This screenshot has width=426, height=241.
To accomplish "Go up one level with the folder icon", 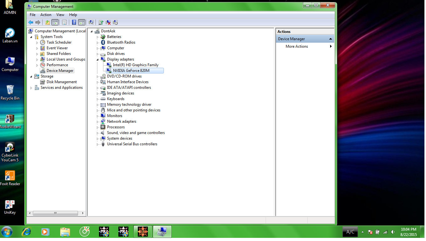I will point(48,22).
